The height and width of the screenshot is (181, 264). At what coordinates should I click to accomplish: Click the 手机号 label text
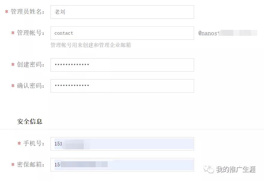33,143
